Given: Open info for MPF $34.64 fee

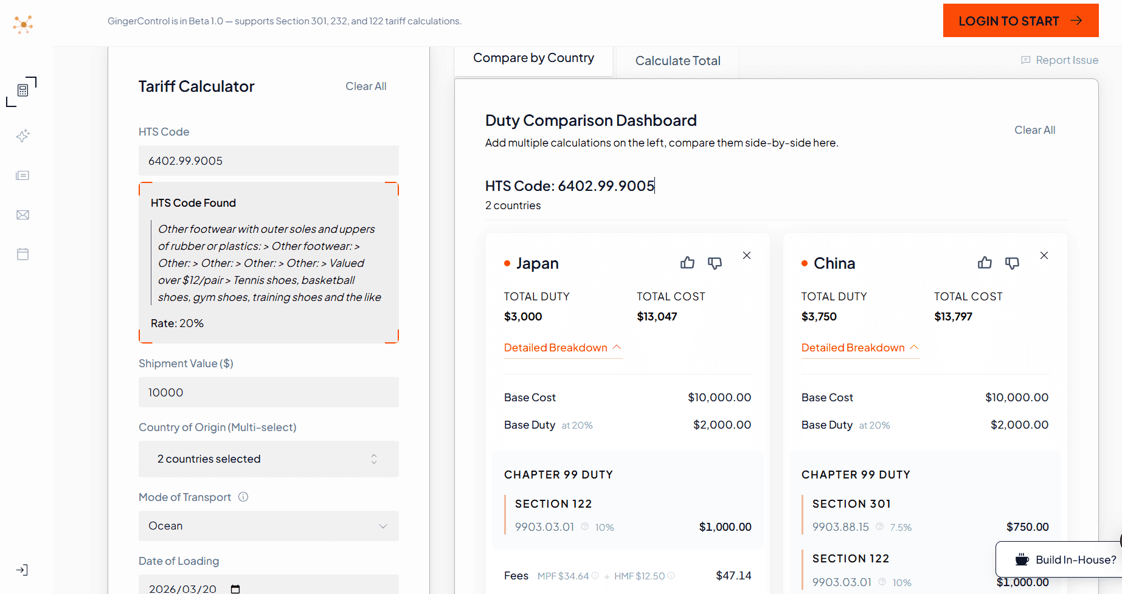Looking at the screenshot, I should coord(595,576).
